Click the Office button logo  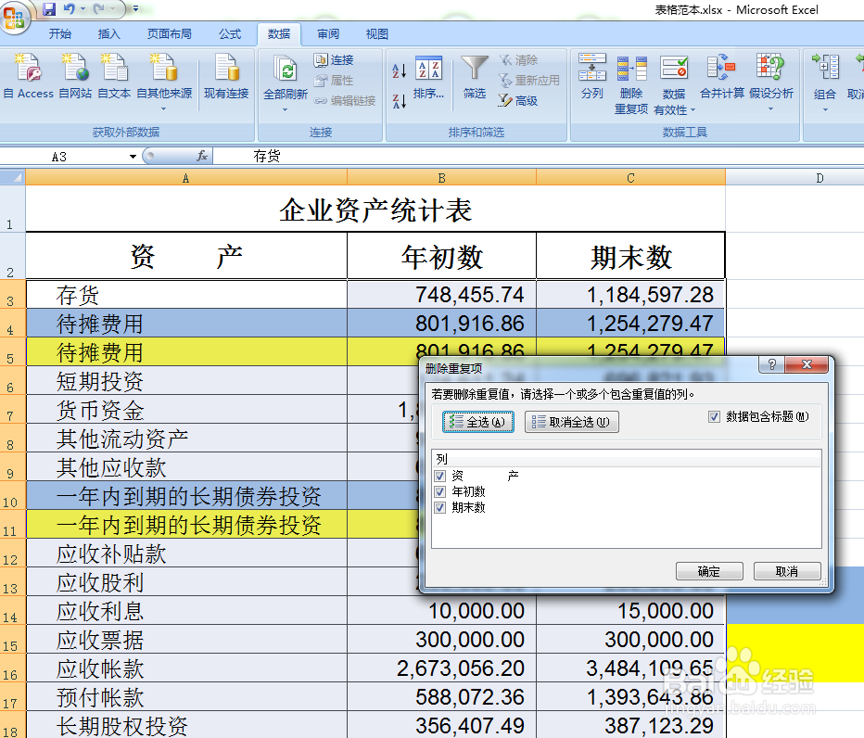[14, 18]
